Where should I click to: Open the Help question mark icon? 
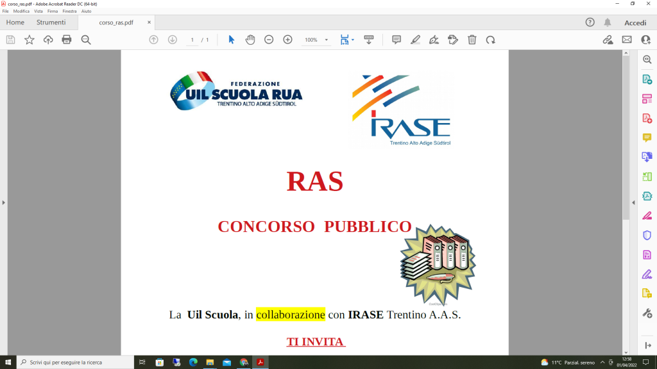coord(590,22)
